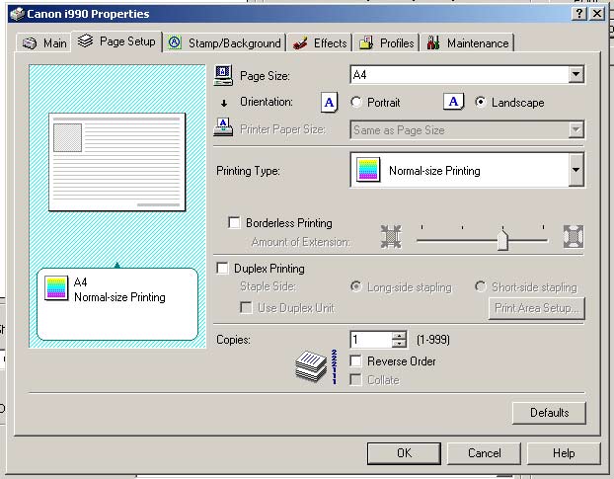The image size is (614, 479).
Task: Open the Page Size dropdown
Action: [576, 74]
